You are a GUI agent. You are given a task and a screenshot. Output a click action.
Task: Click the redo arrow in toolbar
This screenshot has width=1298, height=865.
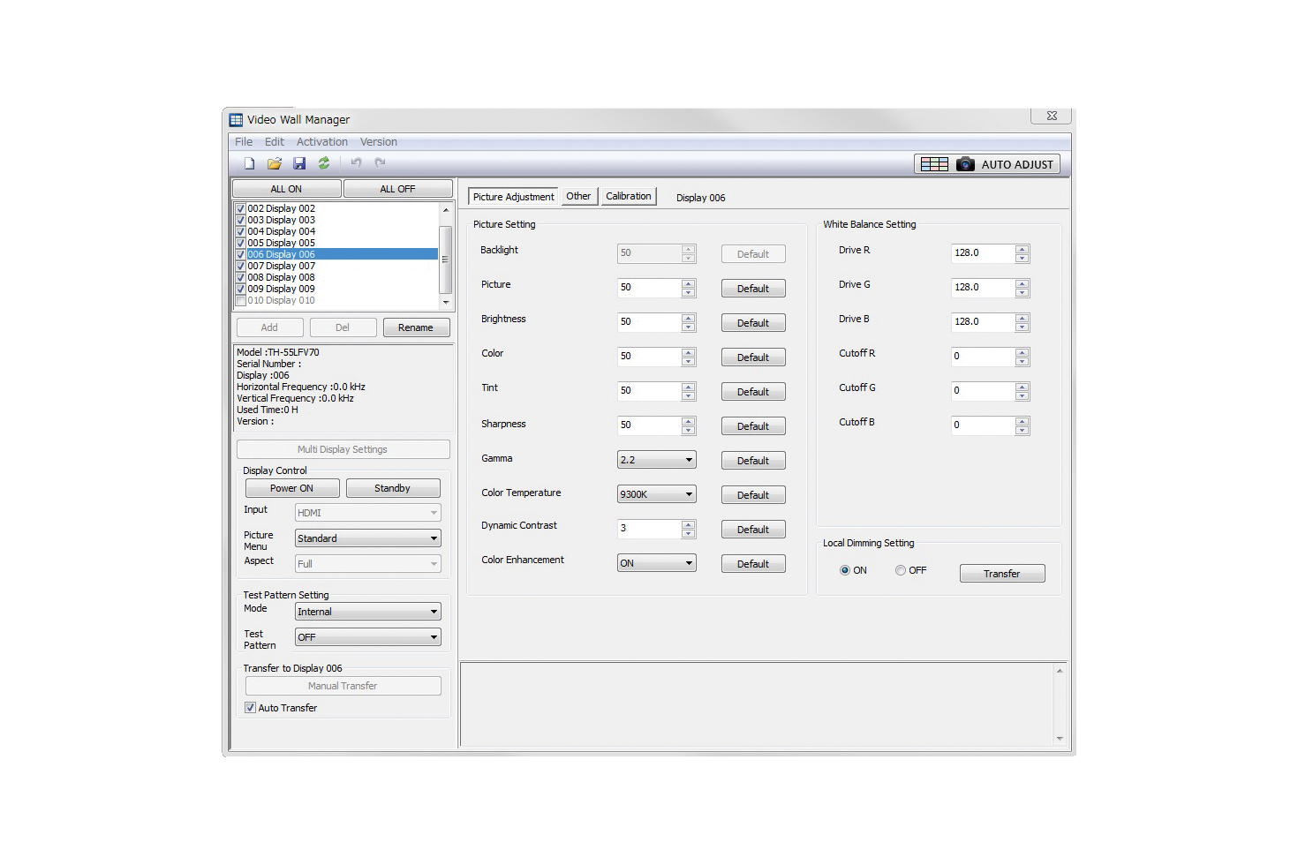click(x=380, y=162)
